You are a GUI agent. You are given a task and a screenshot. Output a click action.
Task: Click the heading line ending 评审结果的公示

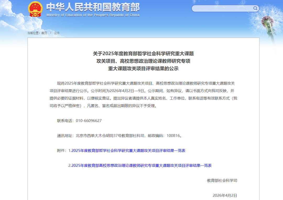tap(143, 69)
